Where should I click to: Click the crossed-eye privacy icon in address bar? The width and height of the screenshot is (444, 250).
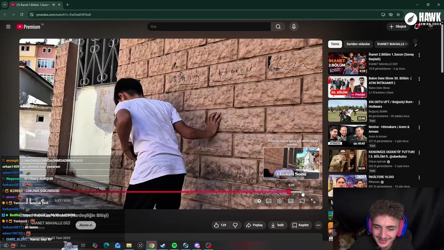coord(391,15)
